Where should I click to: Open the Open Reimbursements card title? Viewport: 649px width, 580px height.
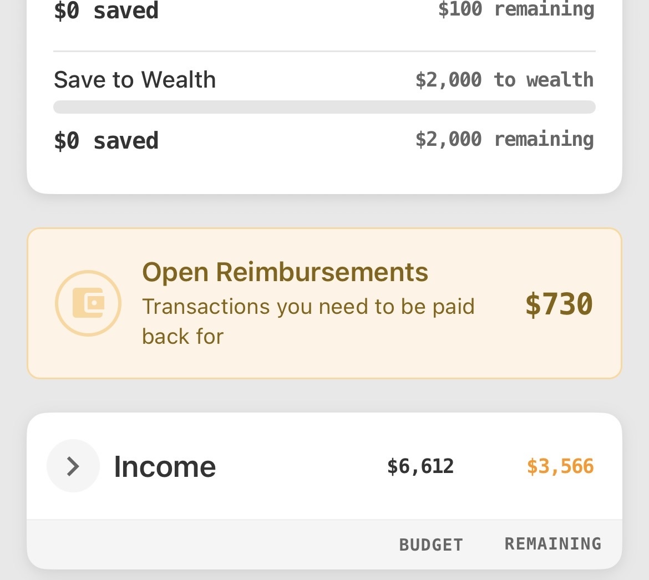[285, 272]
